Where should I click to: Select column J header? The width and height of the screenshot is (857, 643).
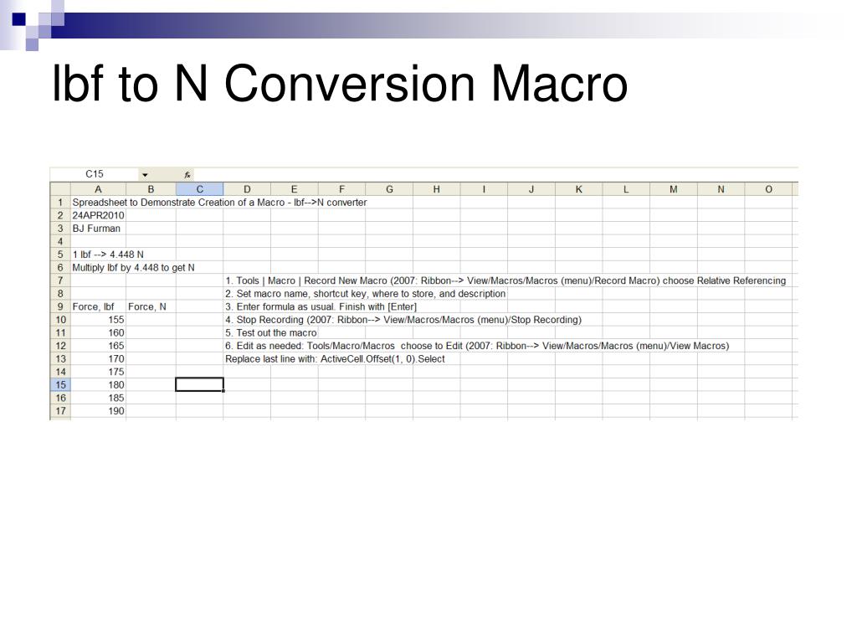(531, 189)
